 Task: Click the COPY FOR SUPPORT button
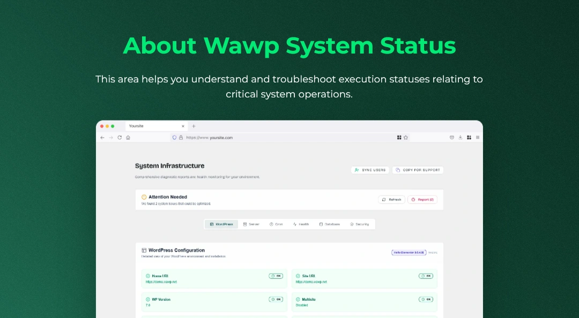pyautogui.click(x=418, y=170)
